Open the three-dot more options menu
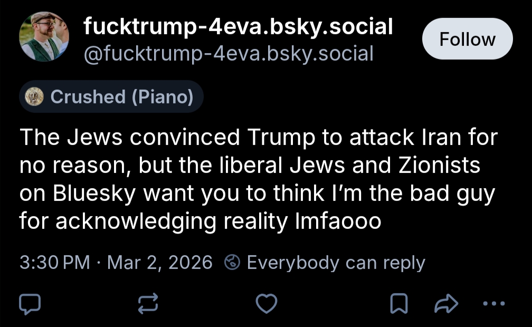 494,303
